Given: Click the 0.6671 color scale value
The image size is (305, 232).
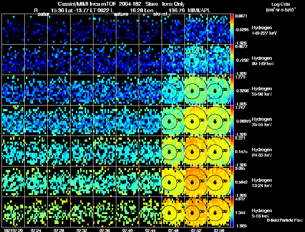Looking at the screenshot, I should (x=241, y=16).
